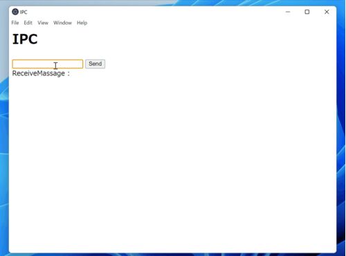
Task: Click the Send button
Action: (95, 64)
